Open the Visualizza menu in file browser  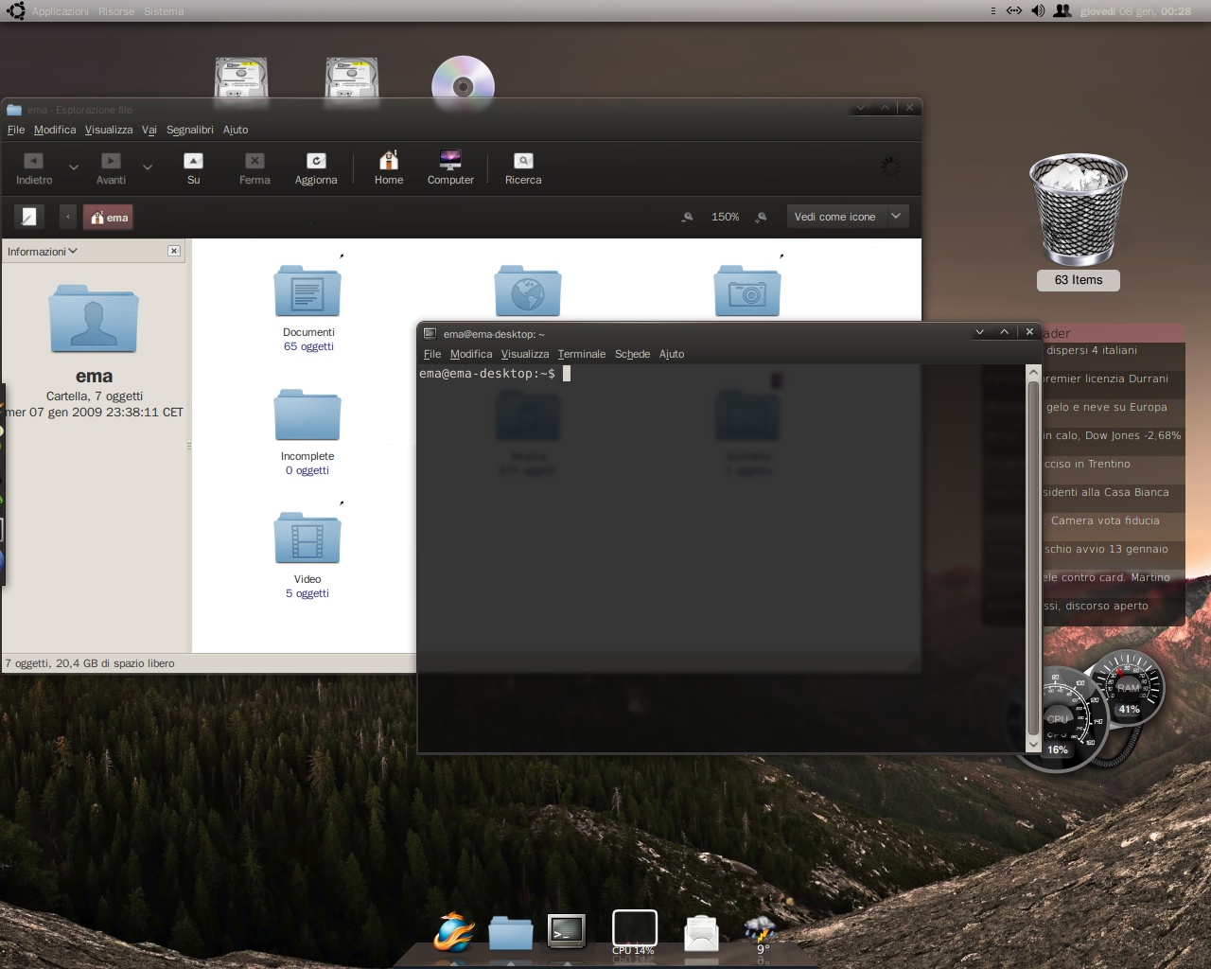click(x=109, y=130)
